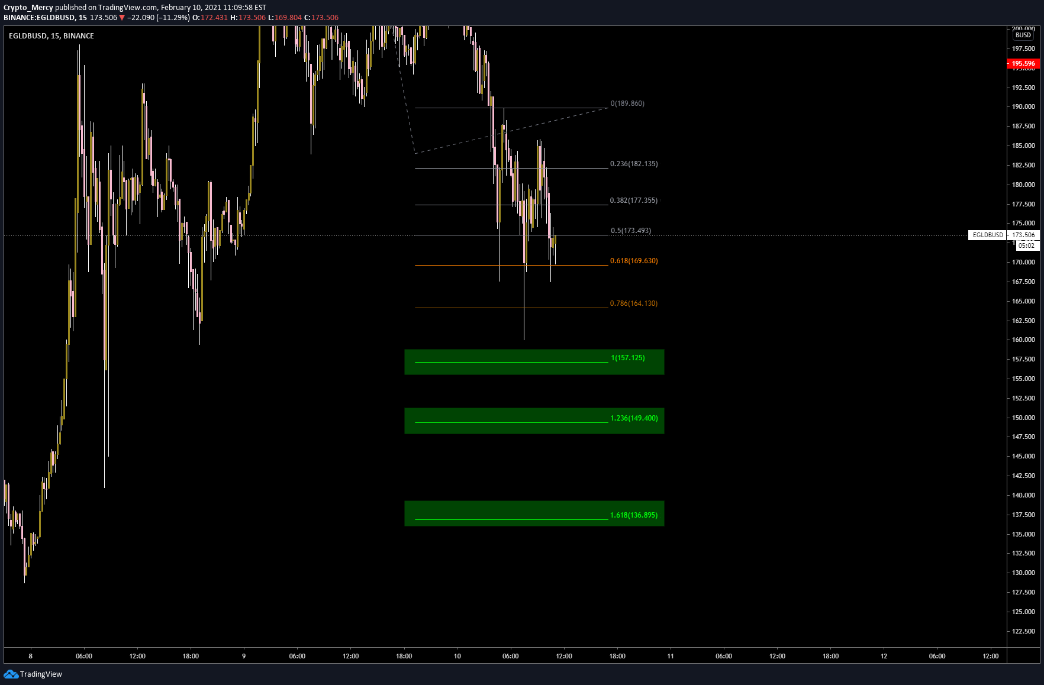Screen dimensions: 1044x685
Task: Click the green 1(157.125) target zone label
Action: (628, 358)
